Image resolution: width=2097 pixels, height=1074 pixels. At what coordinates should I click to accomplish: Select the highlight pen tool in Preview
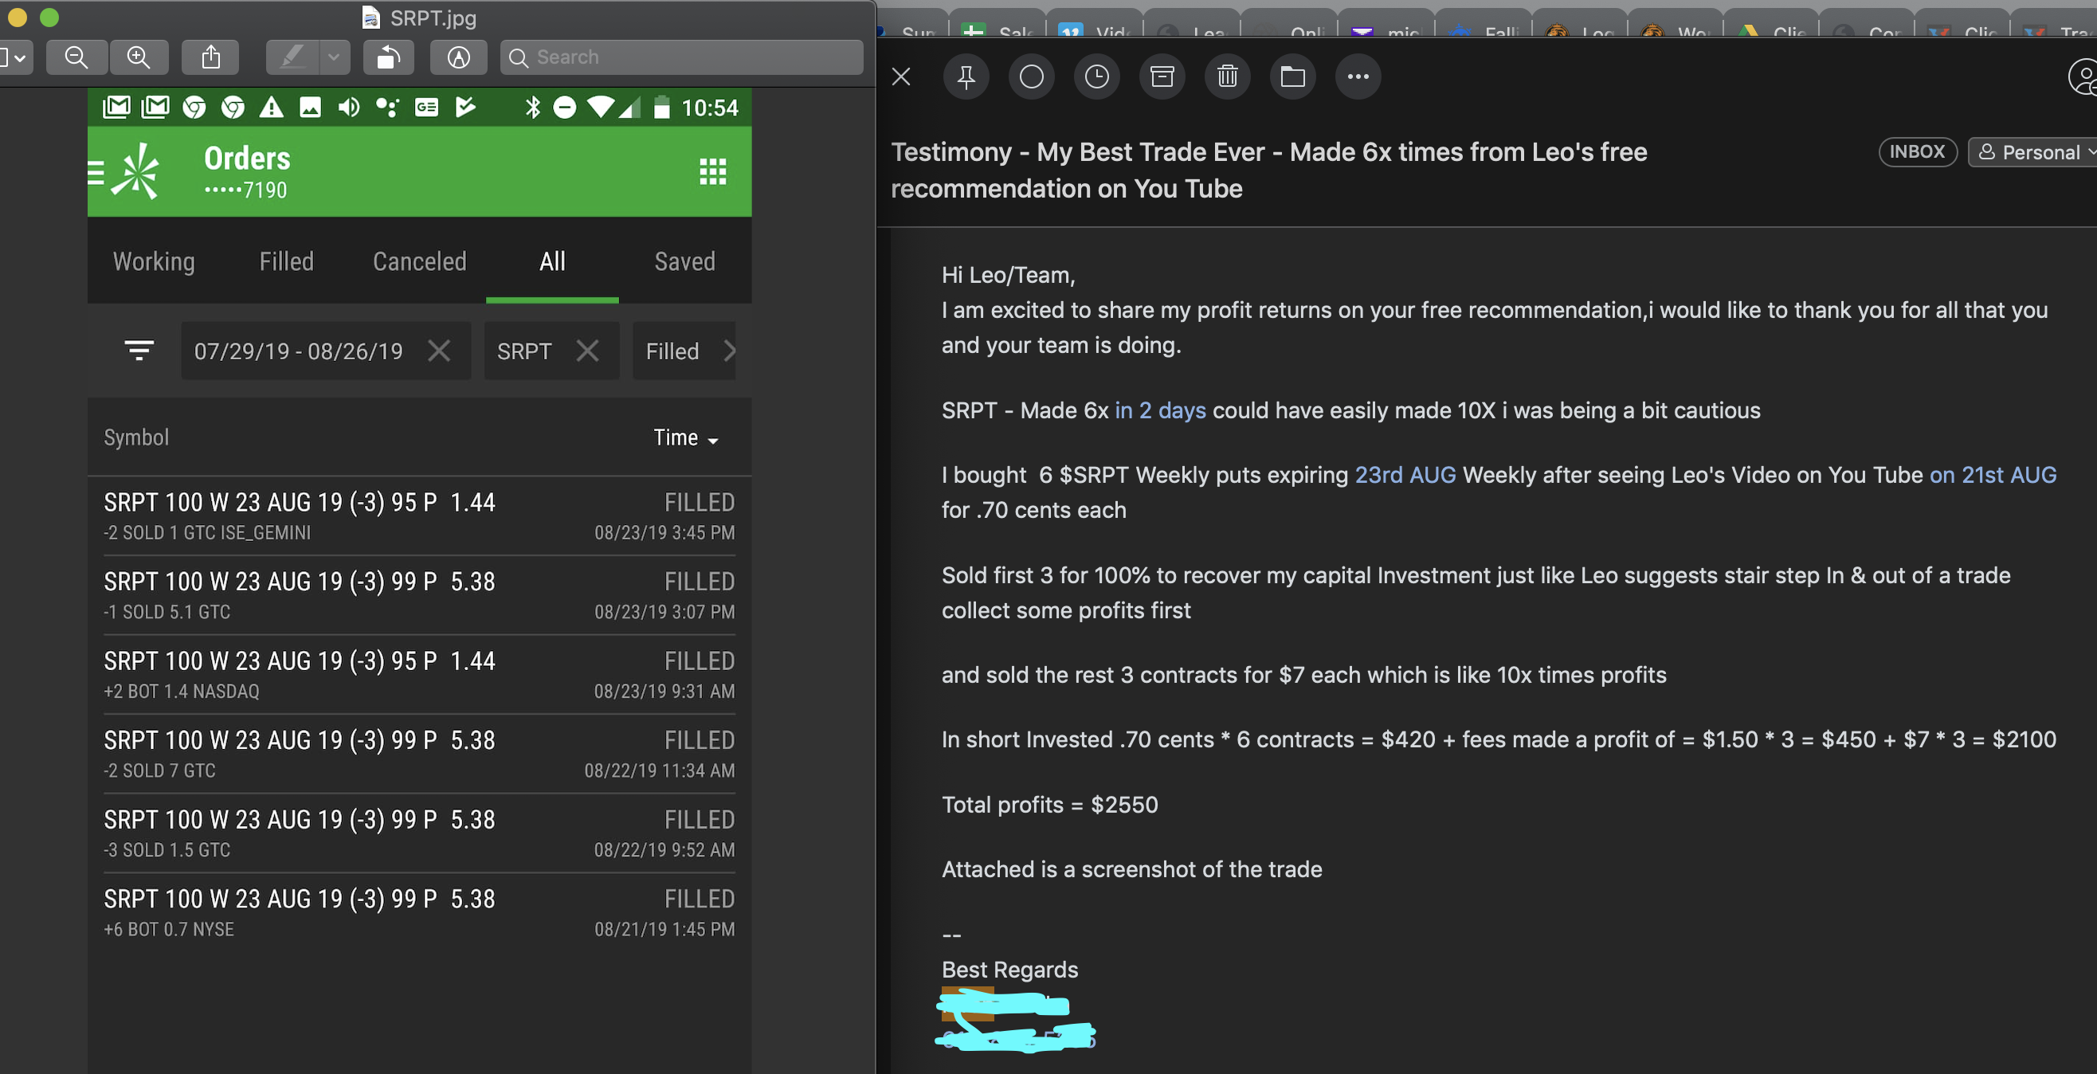click(292, 57)
